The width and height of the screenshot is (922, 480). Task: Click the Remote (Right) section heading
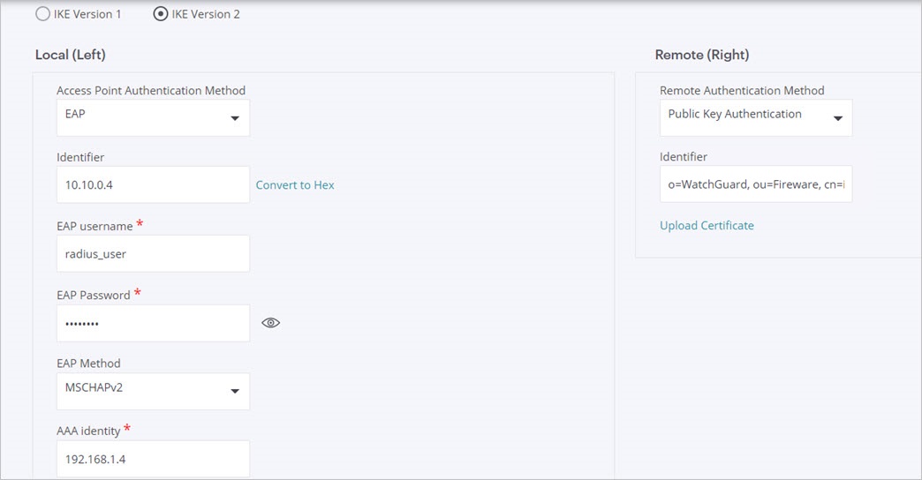(x=701, y=55)
